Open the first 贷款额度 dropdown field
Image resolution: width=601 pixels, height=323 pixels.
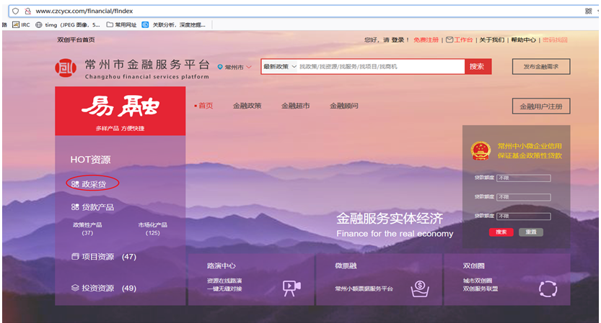(x=523, y=178)
